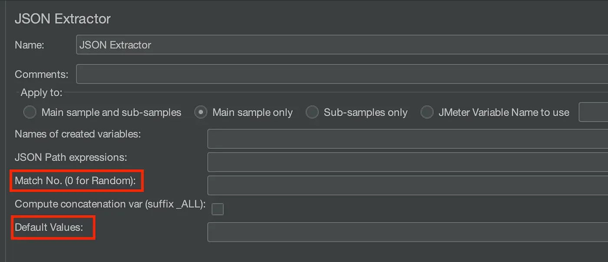This screenshot has width=608, height=262.
Task: Click the "Apply to:" section label
Action: tap(40, 93)
